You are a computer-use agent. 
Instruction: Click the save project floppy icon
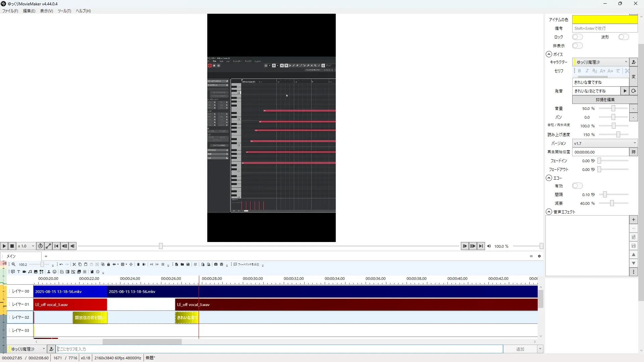(188, 264)
